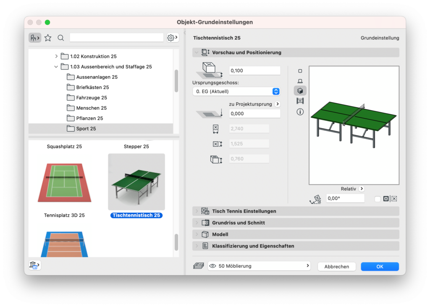Viewport: 430px width, 307px height.
Task: Open the library folder view chair icon
Action: (x=35, y=38)
